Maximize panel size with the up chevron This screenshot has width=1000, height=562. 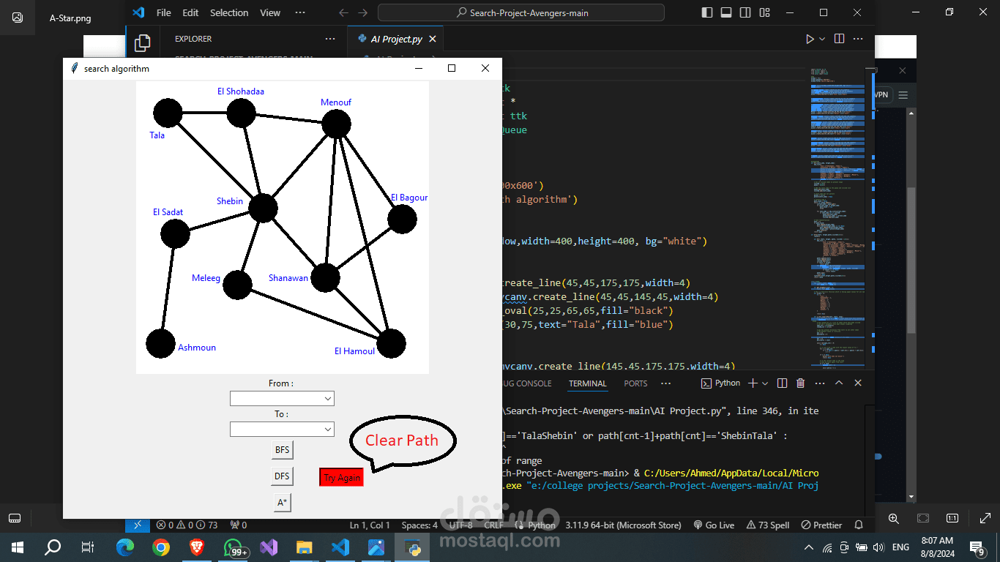click(x=839, y=383)
